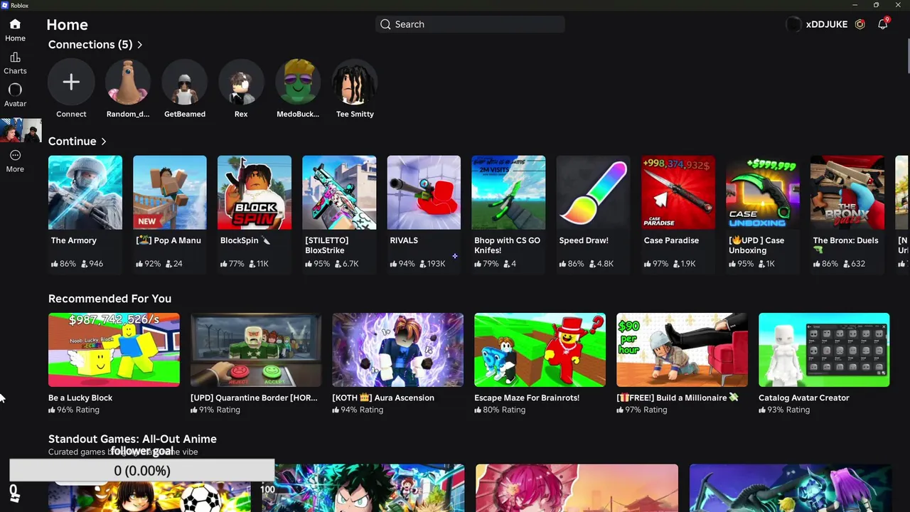The width and height of the screenshot is (910, 512).
Task: Open Build a Millionaire thumbnail
Action: pyautogui.click(x=682, y=350)
